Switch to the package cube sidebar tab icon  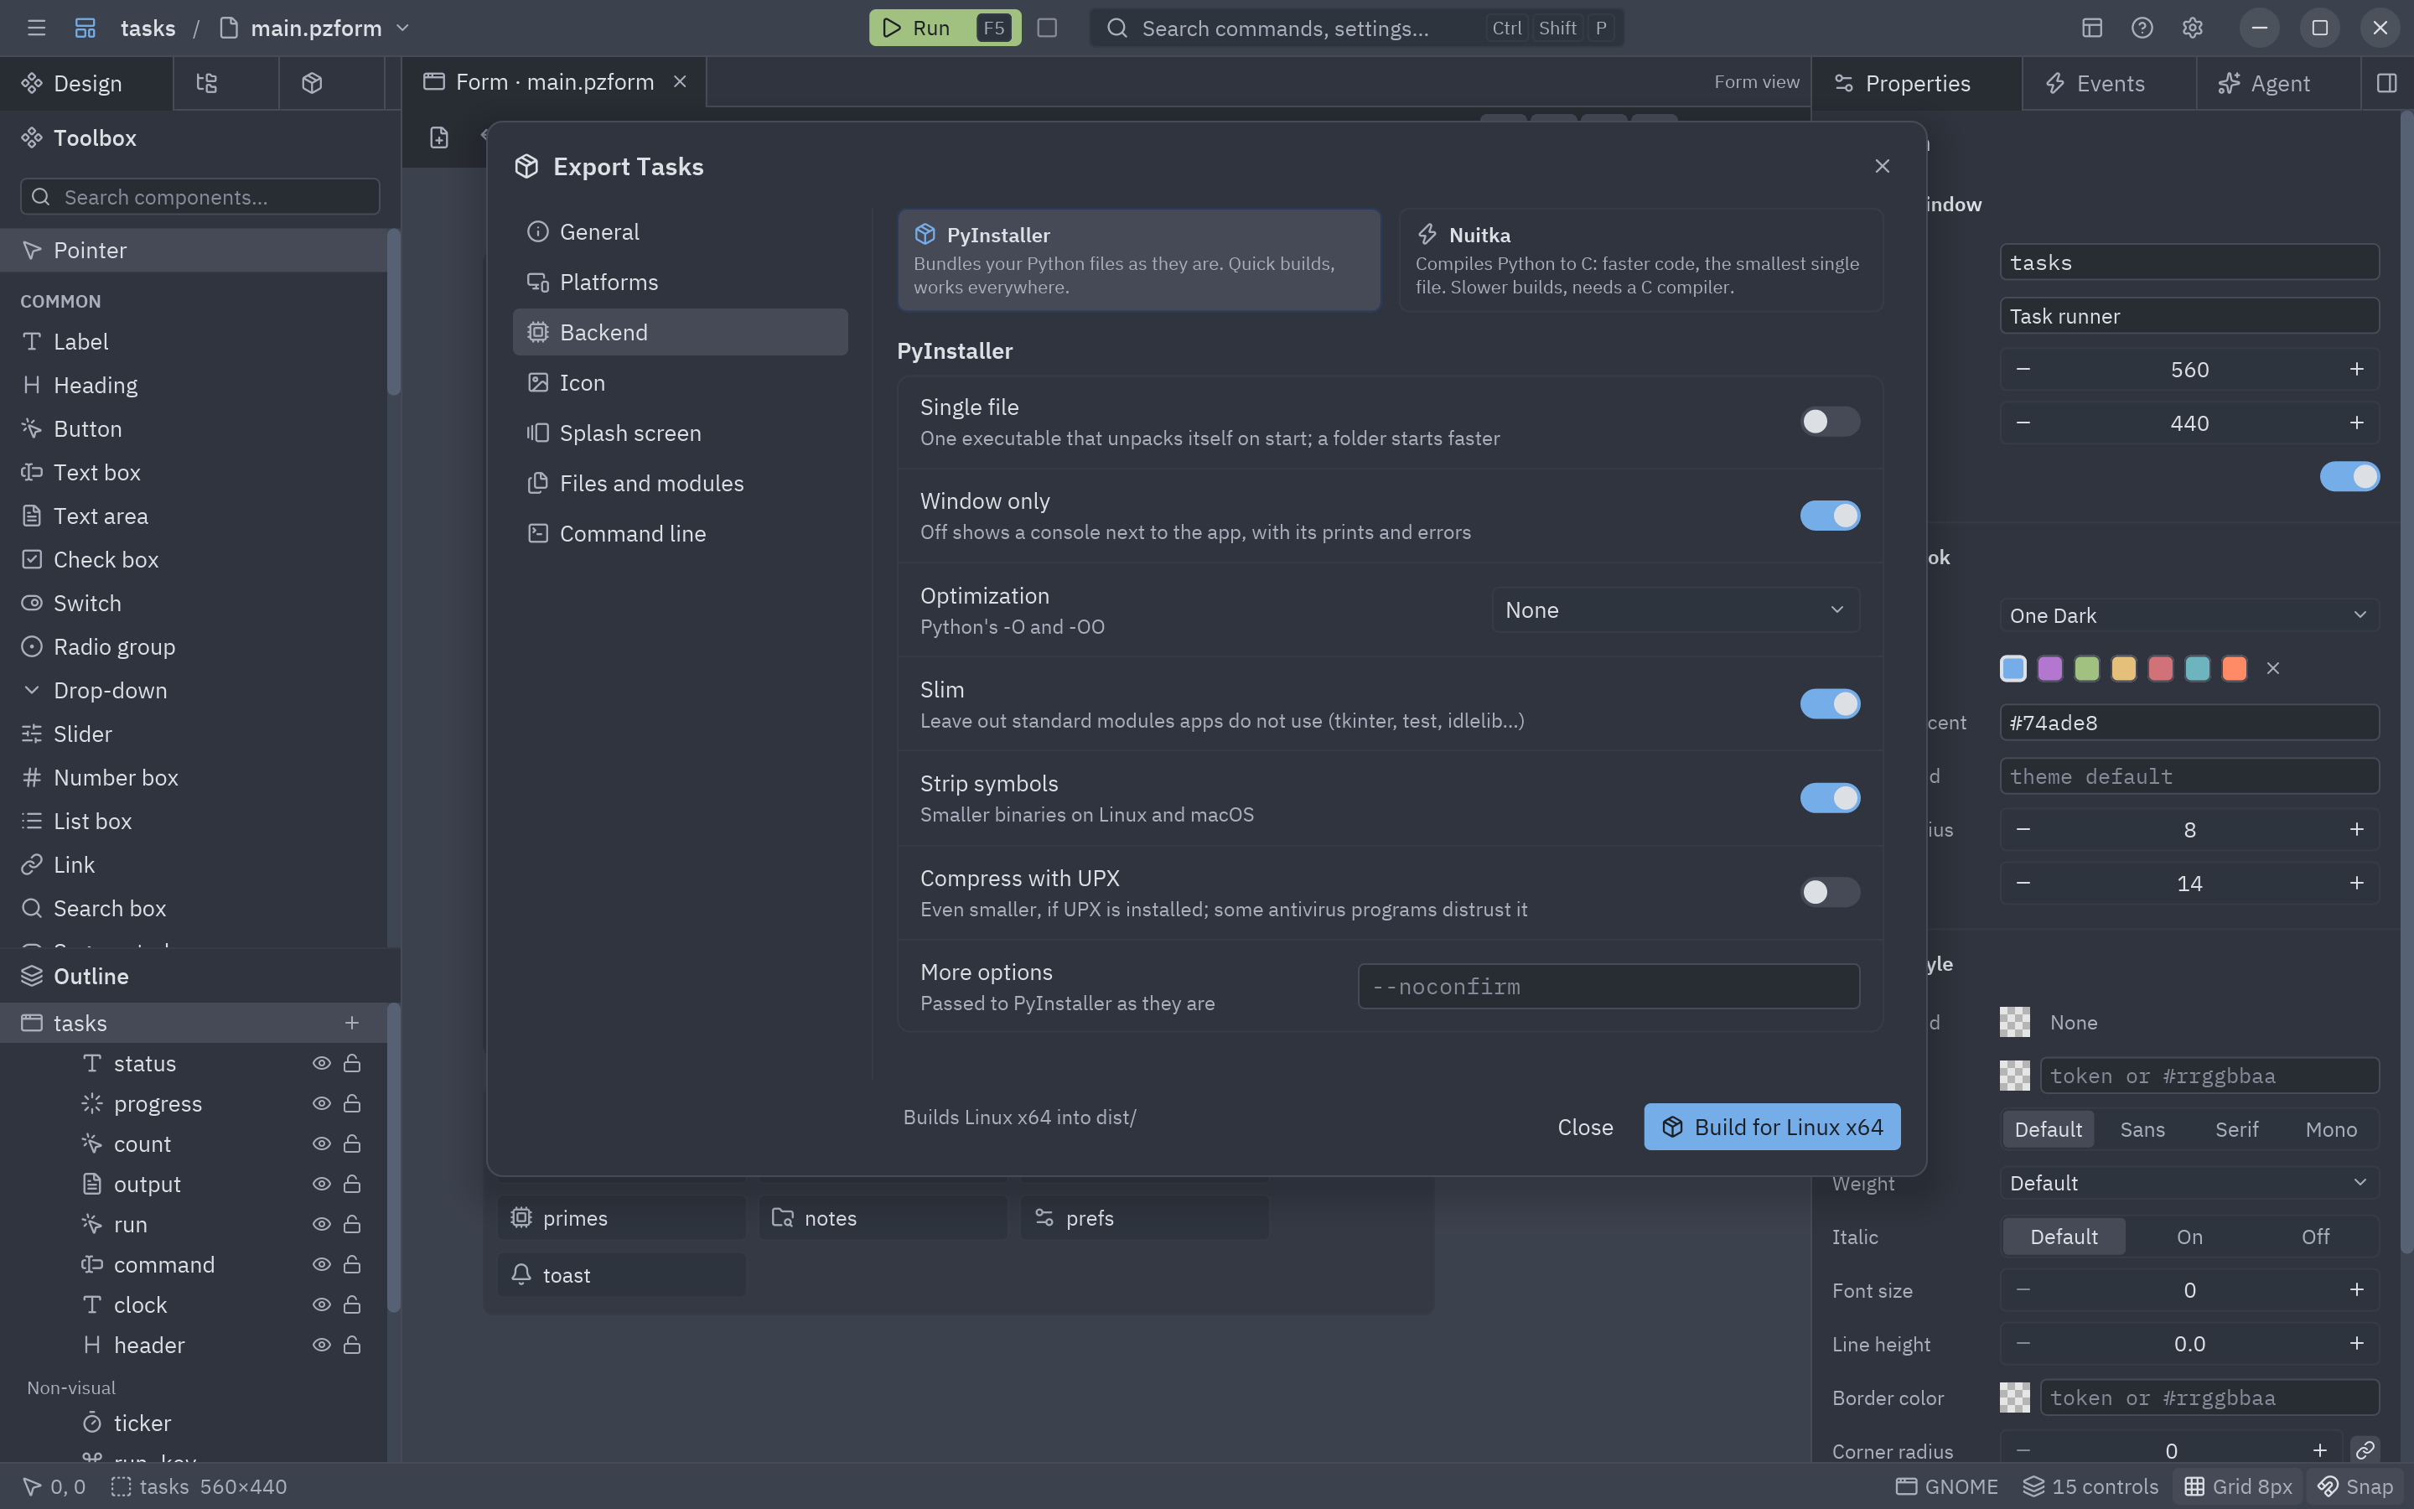tap(312, 83)
